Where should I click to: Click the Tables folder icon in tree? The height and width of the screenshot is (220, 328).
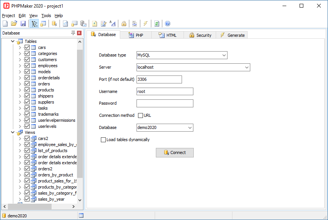(20, 41)
